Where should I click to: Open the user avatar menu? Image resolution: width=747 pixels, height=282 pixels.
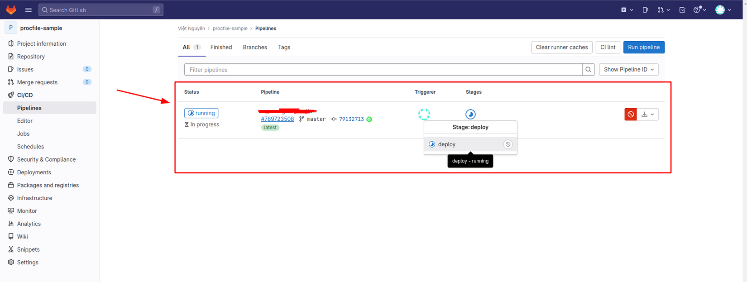click(x=723, y=10)
